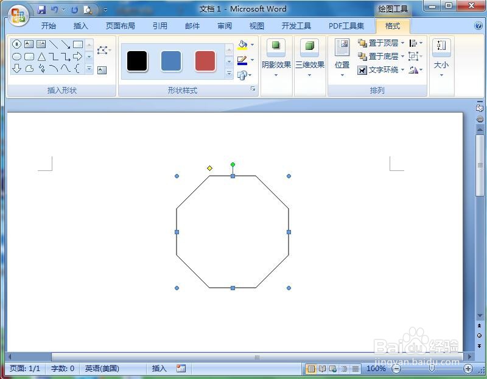The width and height of the screenshot is (487, 379).
Task: Open Shape Fill color dropdown arrow
Action: tap(252, 44)
